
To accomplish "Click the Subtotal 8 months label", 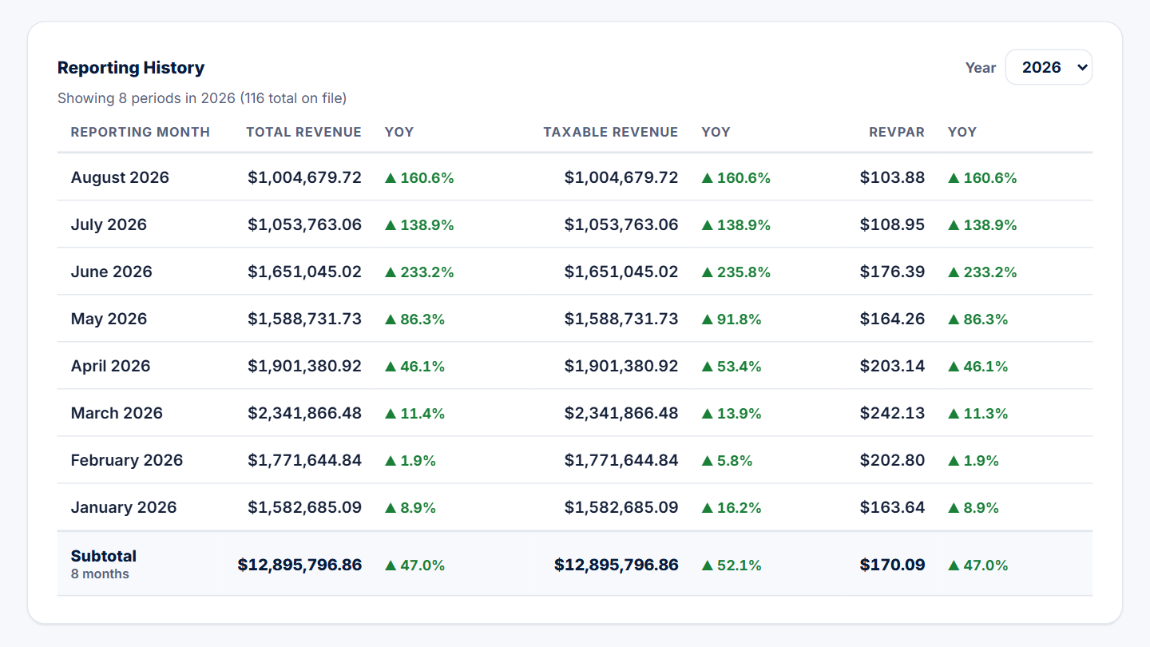I will pyautogui.click(x=104, y=564).
